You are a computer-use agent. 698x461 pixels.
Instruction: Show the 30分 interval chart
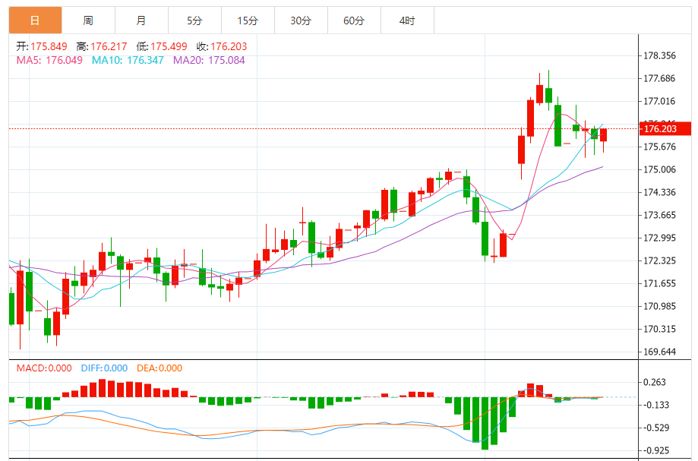[x=301, y=21]
